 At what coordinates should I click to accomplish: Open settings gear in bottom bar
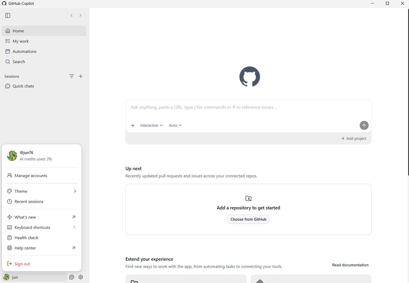click(x=81, y=277)
